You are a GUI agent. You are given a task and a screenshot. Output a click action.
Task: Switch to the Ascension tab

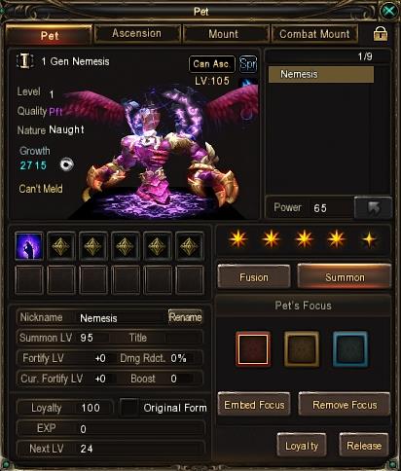tap(136, 33)
